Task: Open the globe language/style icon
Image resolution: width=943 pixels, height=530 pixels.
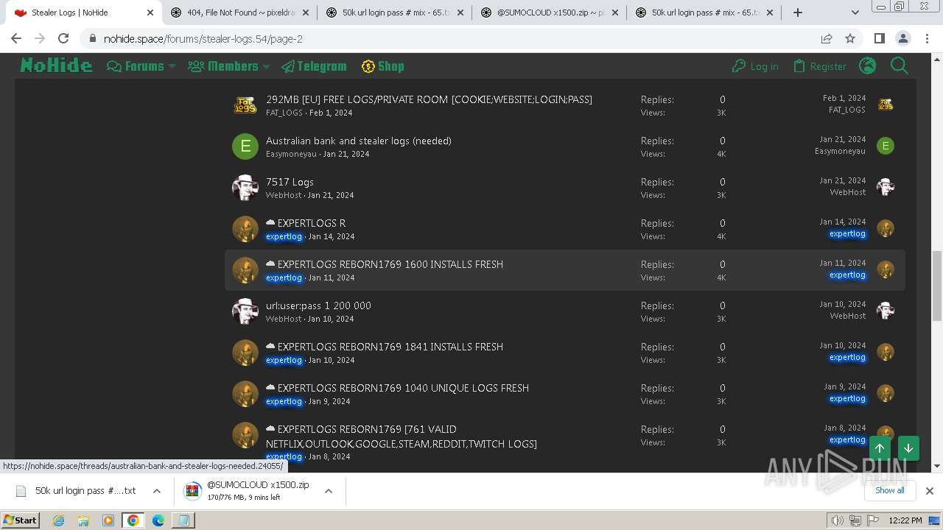Action: [x=868, y=66]
